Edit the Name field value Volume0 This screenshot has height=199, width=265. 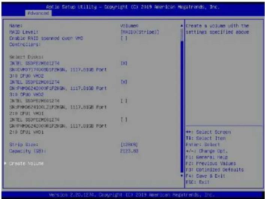129,26
